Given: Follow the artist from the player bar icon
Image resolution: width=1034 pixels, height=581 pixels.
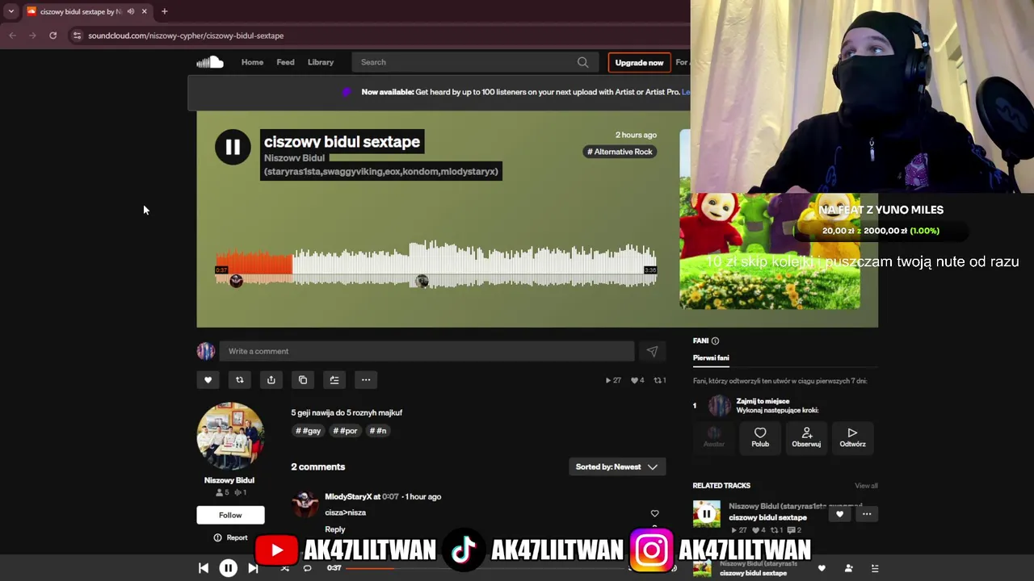Looking at the screenshot, I should point(848,568).
